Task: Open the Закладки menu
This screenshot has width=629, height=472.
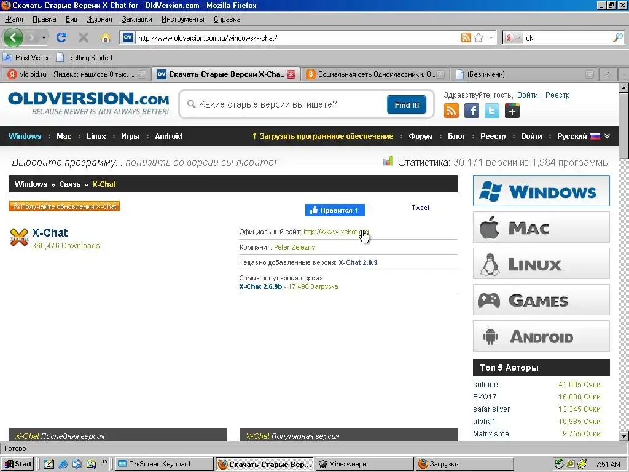Action: click(137, 19)
